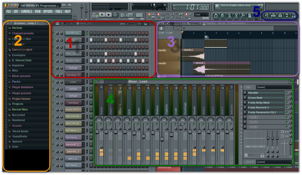Open the CHANNELS menu
Image resolution: width=302 pixels, height=175 pixels.
point(26,11)
